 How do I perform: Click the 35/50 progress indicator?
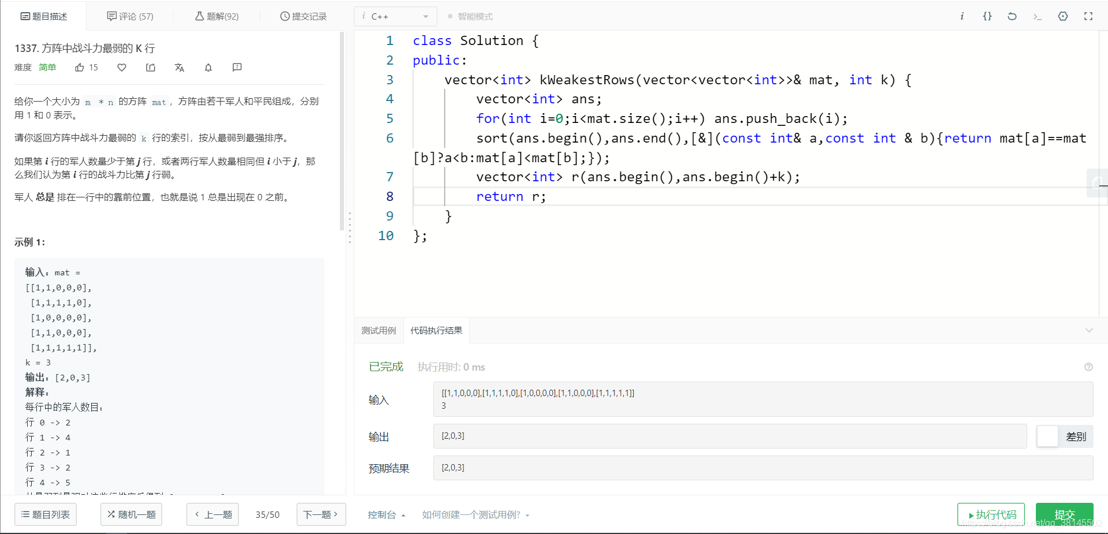point(268,514)
